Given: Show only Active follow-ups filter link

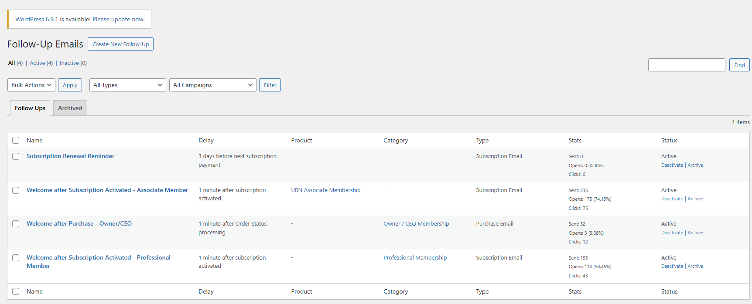Looking at the screenshot, I should coord(38,63).
